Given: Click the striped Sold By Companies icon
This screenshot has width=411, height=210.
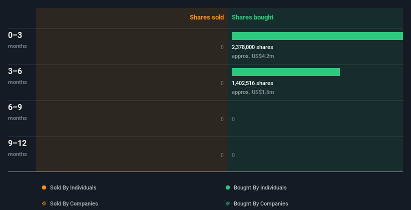Looking at the screenshot, I should (44, 203).
